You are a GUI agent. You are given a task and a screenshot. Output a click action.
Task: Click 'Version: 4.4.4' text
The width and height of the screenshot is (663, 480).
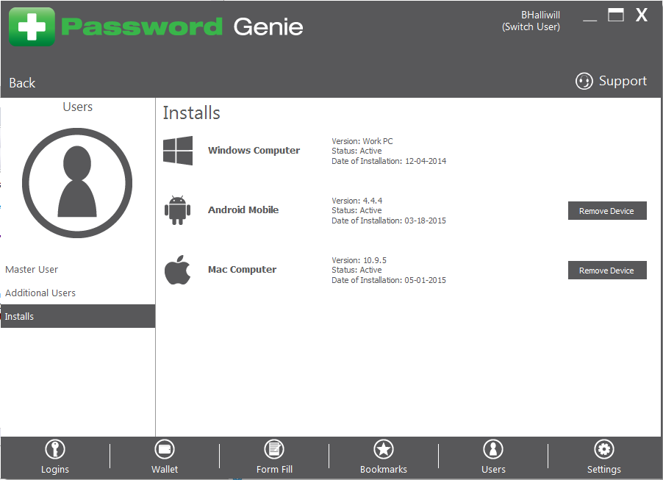[357, 201]
